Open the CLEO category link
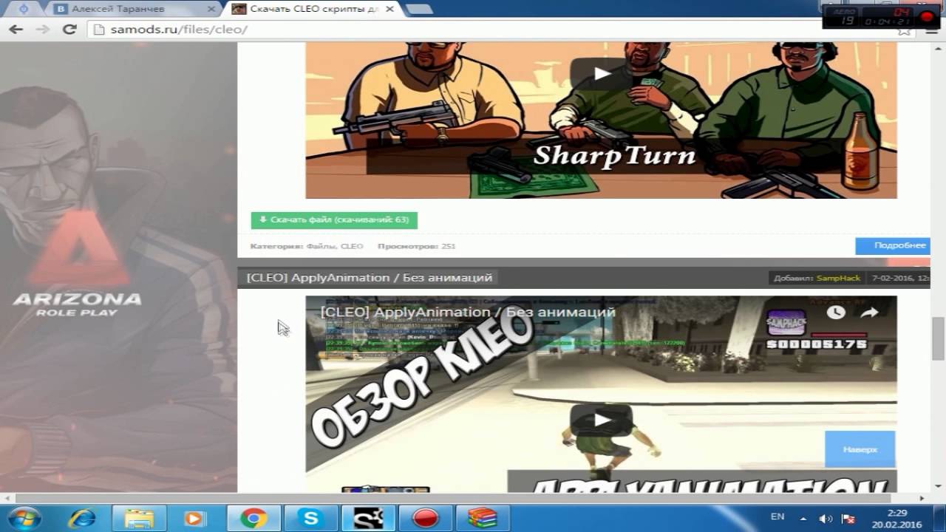 pos(352,246)
